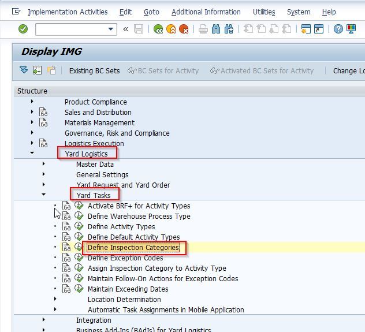This screenshot has height=332, width=365.
Task: Click the blue Help question mark icon
Action: 338,29
